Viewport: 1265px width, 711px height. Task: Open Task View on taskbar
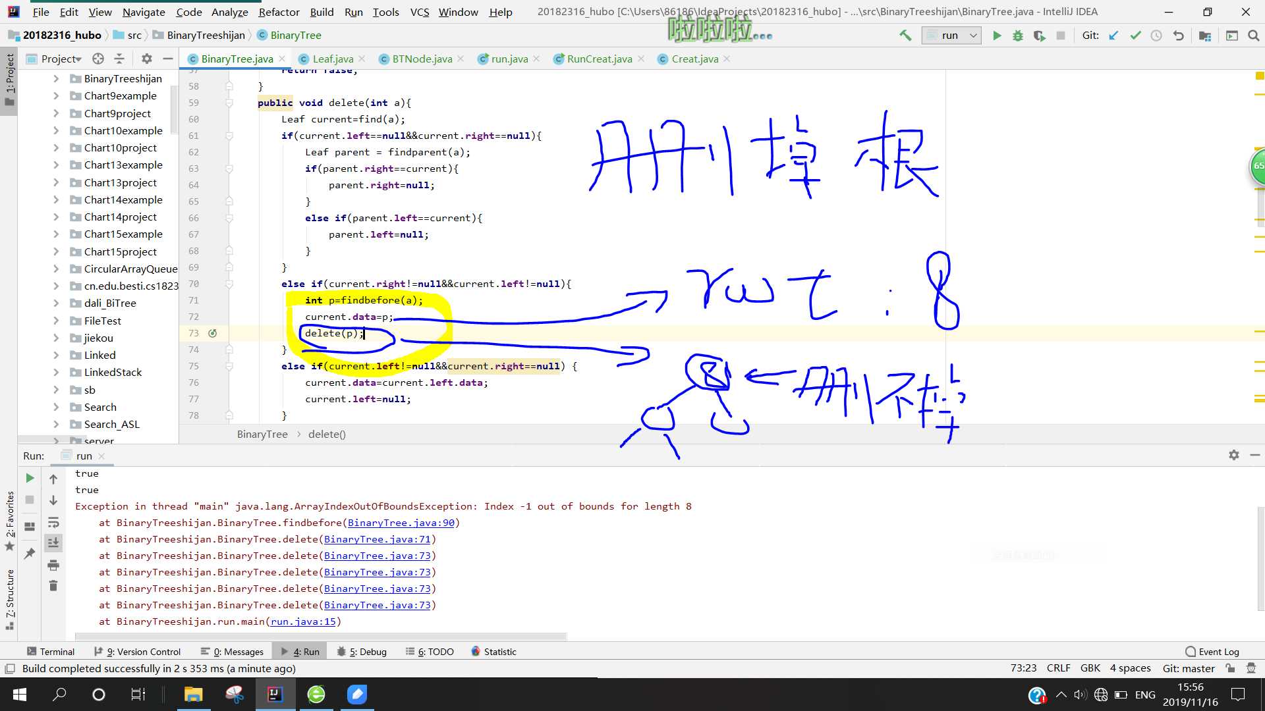[138, 695]
